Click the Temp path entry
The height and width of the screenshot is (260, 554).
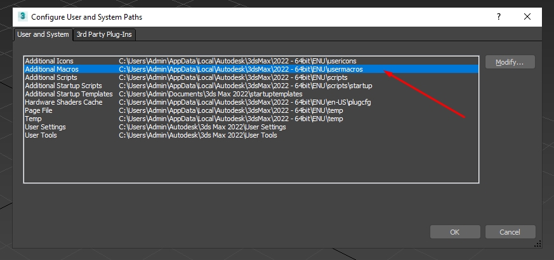click(33, 119)
